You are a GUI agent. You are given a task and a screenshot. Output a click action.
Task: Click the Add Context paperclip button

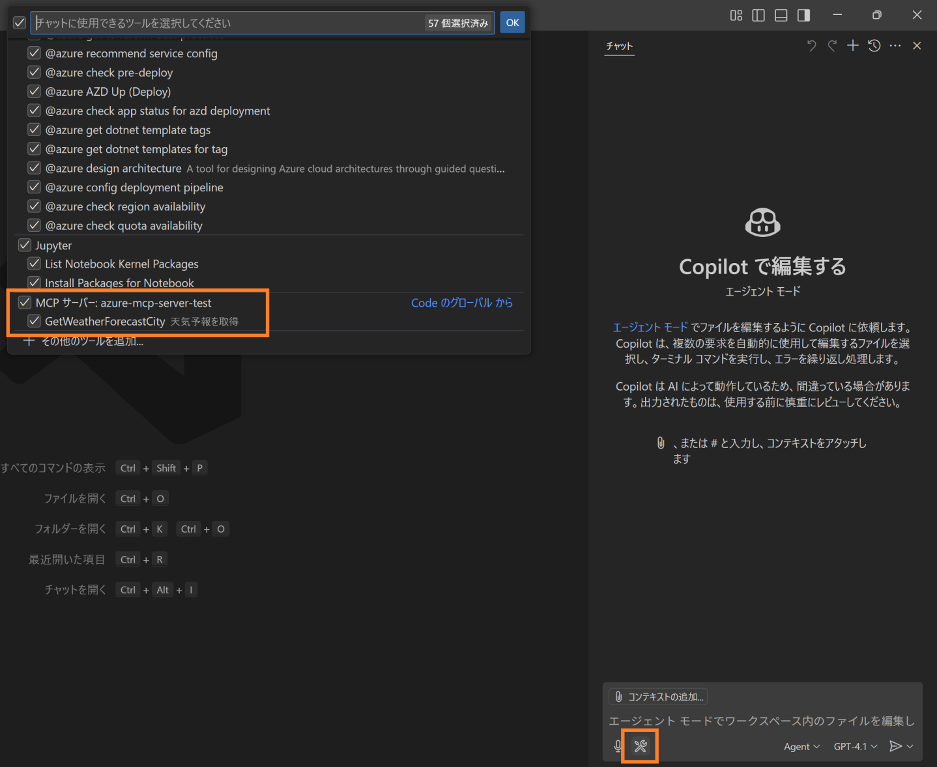point(658,697)
